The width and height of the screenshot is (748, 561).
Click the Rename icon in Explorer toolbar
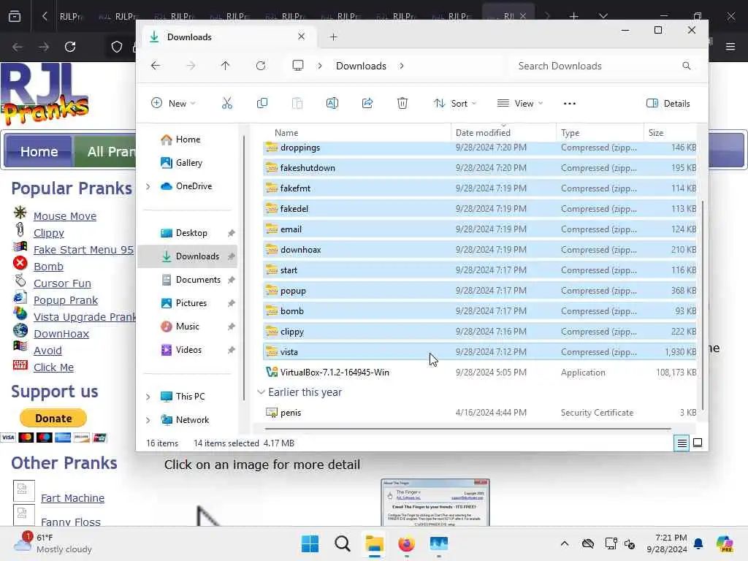[x=332, y=103]
